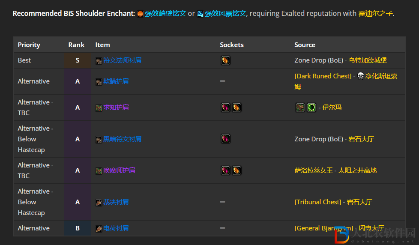Click the 强效风暴铭文 enchant icon
The image size is (419, 245).
[x=200, y=14]
